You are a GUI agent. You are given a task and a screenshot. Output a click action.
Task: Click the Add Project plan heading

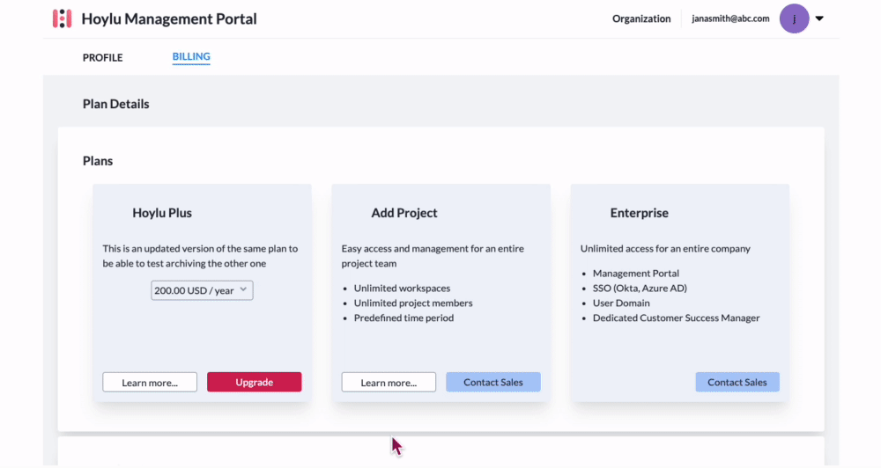click(404, 213)
